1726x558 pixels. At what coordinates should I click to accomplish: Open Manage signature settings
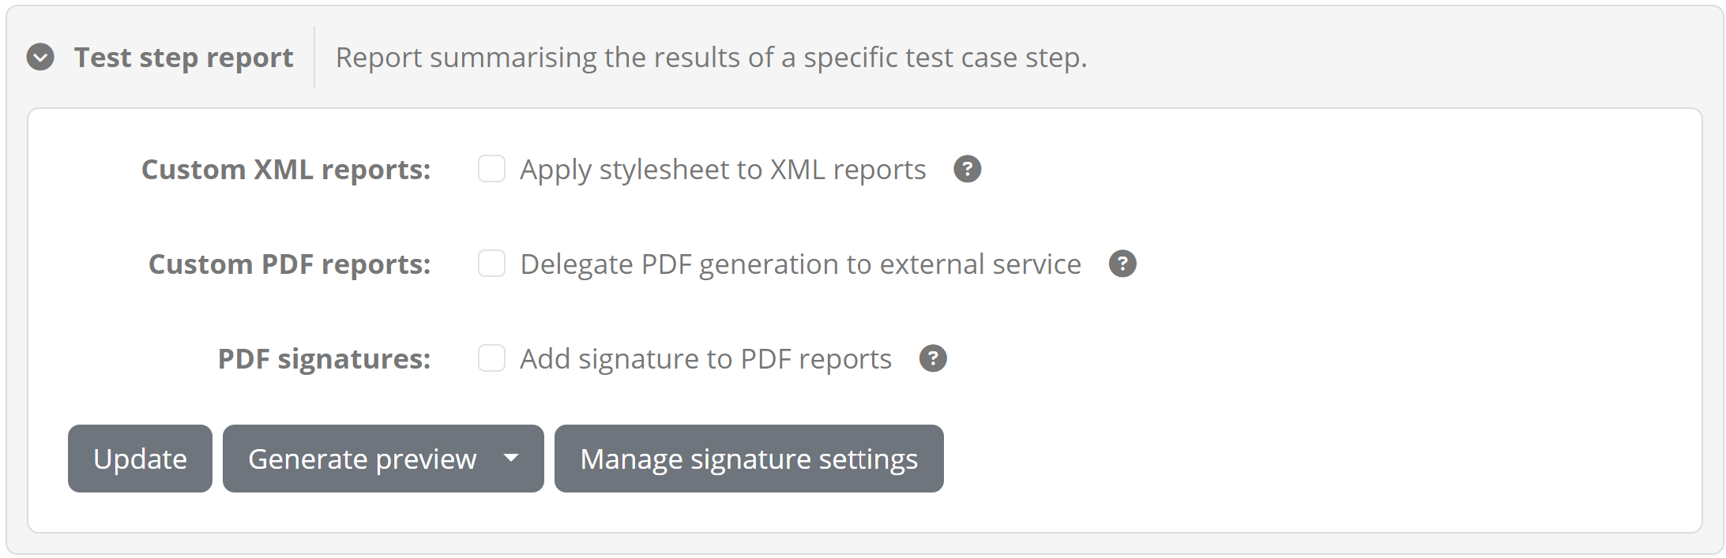coord(749,459)
